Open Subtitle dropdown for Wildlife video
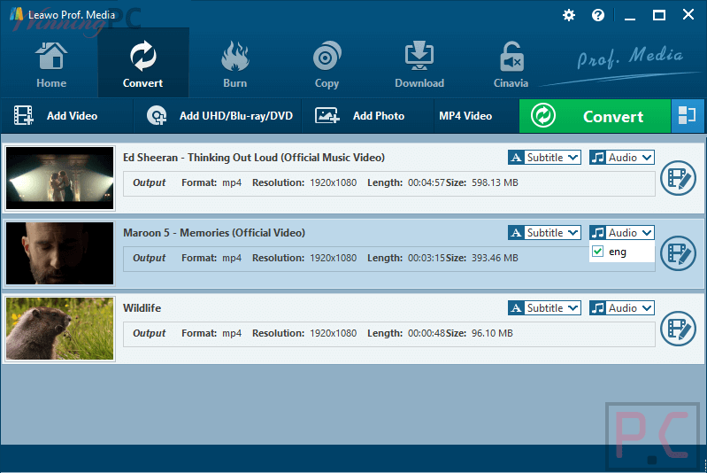This screenshot has width=707, height=473. point(544,308)
